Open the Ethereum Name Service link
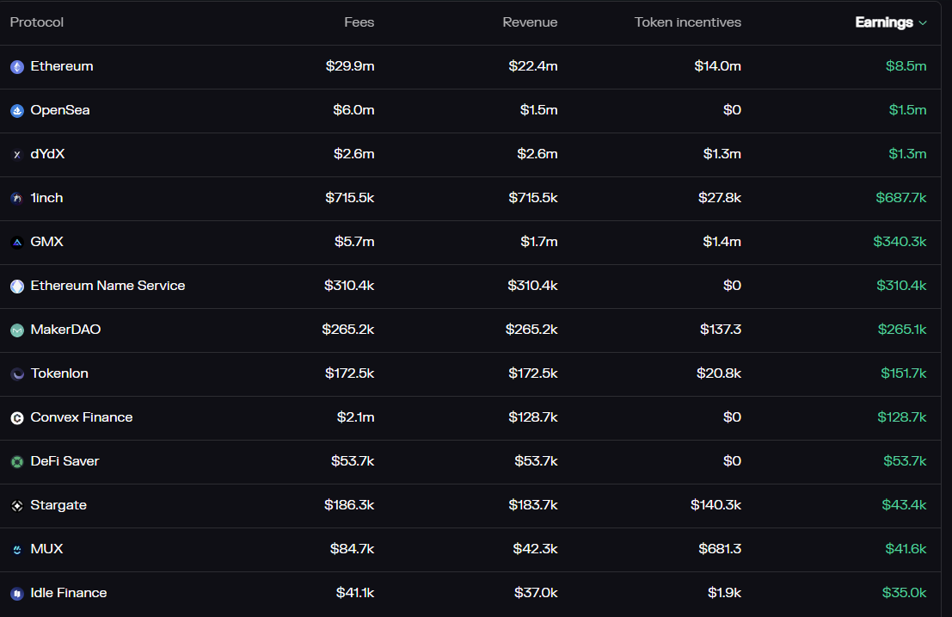Image resolution: width=952 pixels, height=617 pixels. point(107,286)
